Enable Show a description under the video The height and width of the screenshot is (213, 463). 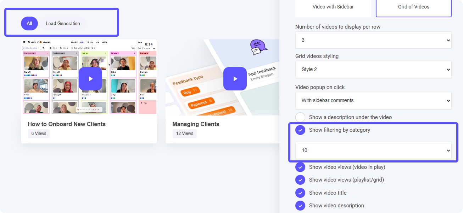tap(300, 117)
